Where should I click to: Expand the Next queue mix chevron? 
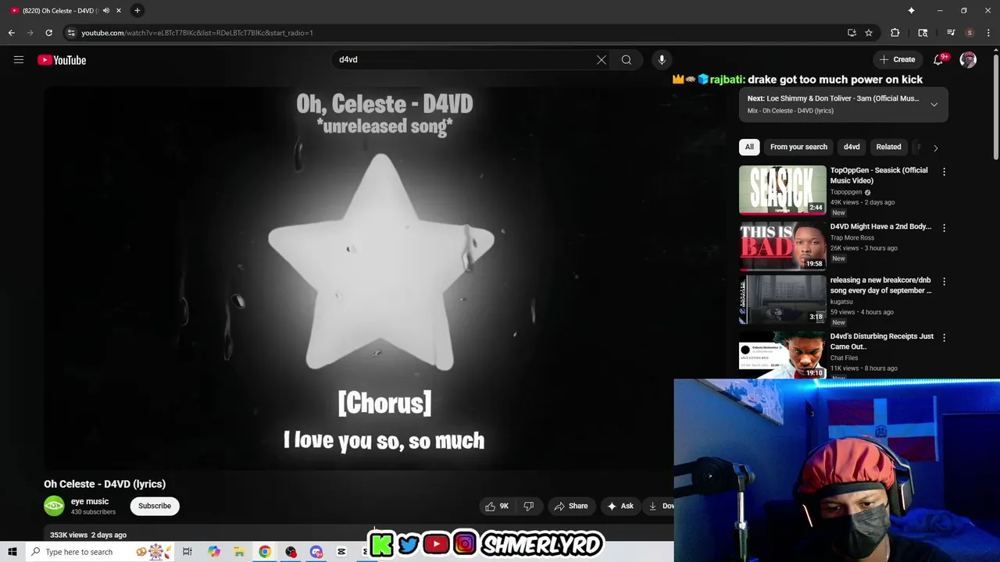tap(934, 105)
